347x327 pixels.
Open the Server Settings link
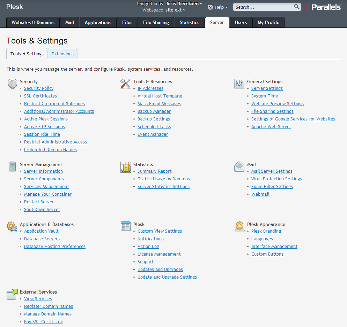pyautogui.click(x=267, y=88)
